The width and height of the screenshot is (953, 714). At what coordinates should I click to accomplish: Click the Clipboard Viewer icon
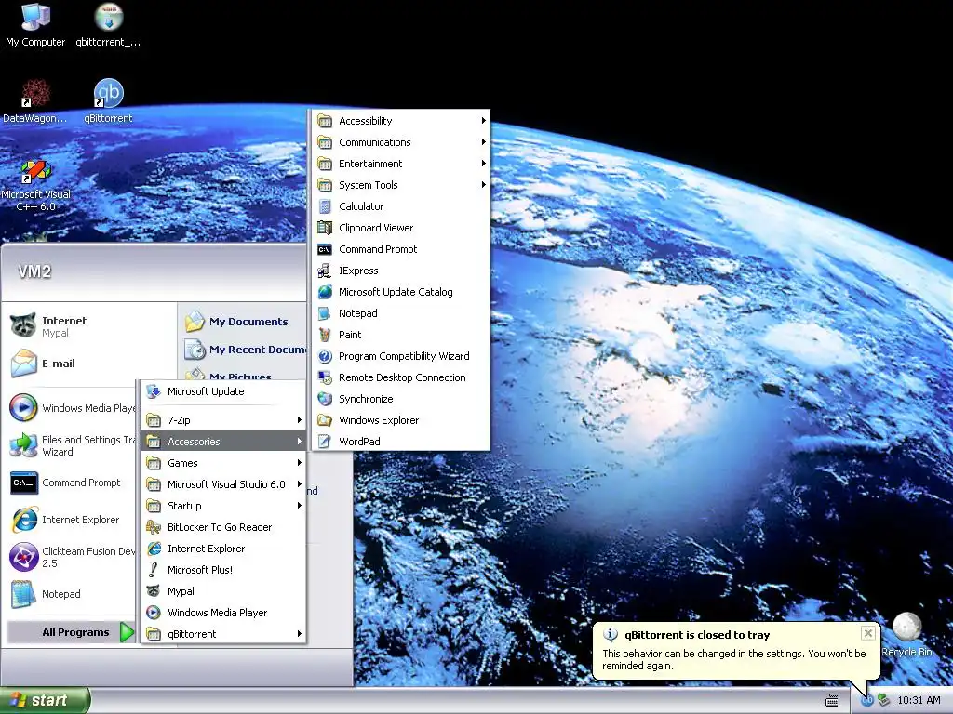point(325,228)
